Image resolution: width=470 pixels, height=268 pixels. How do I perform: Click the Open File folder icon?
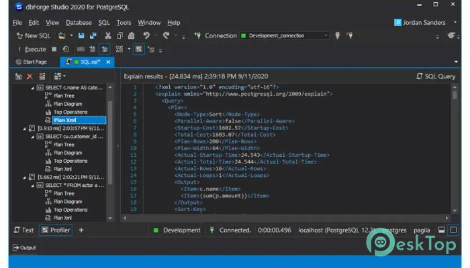pos(62,36)
